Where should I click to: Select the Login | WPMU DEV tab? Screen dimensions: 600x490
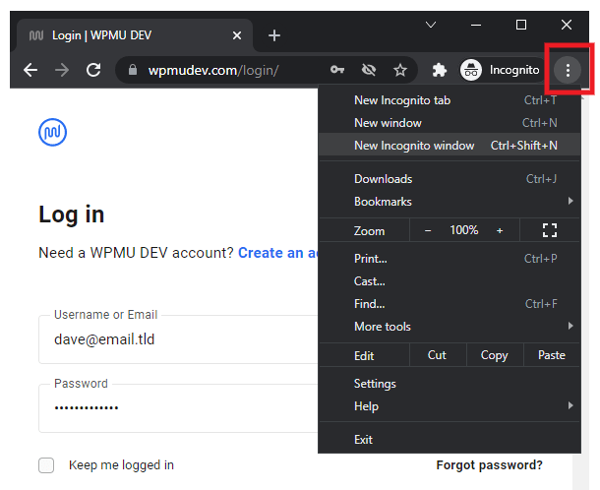[135, 35]
